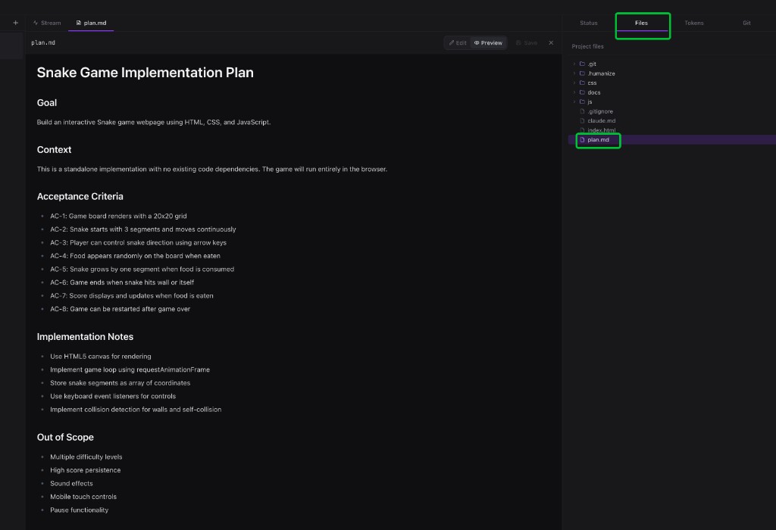Image resolution: width=776 pixels, height=530 pixels.
Task: Click the 'AC-8: Game can be restarted' line
Action: [120, 309]
